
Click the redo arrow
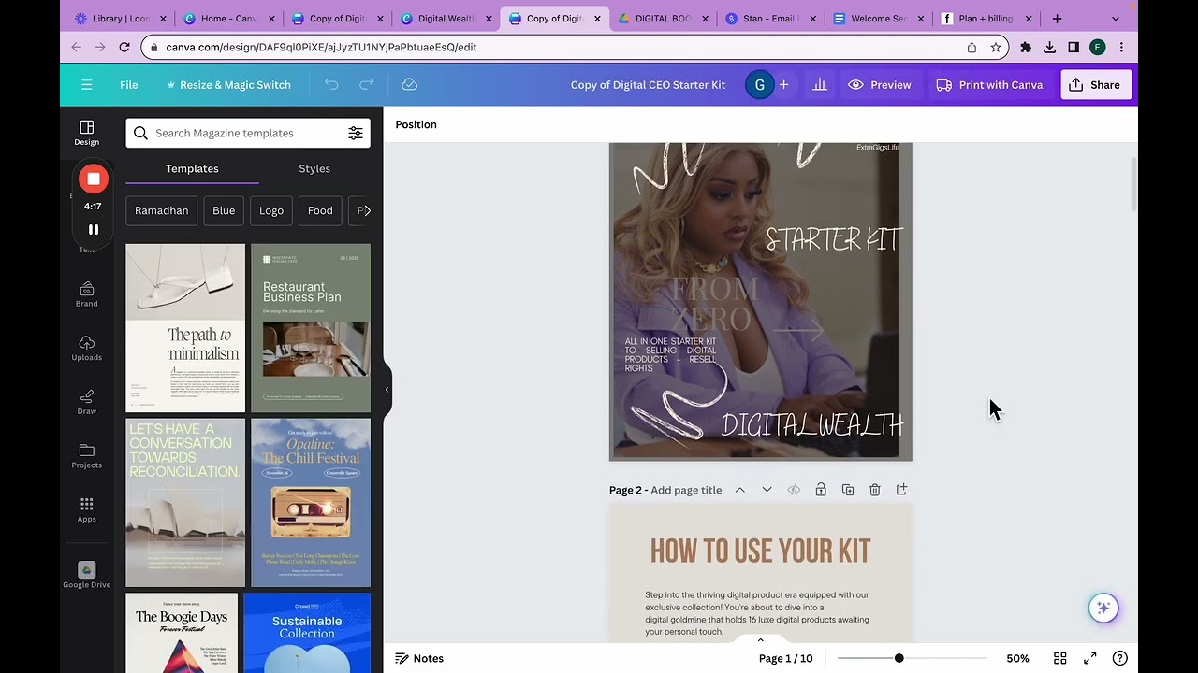pos(366,85)
